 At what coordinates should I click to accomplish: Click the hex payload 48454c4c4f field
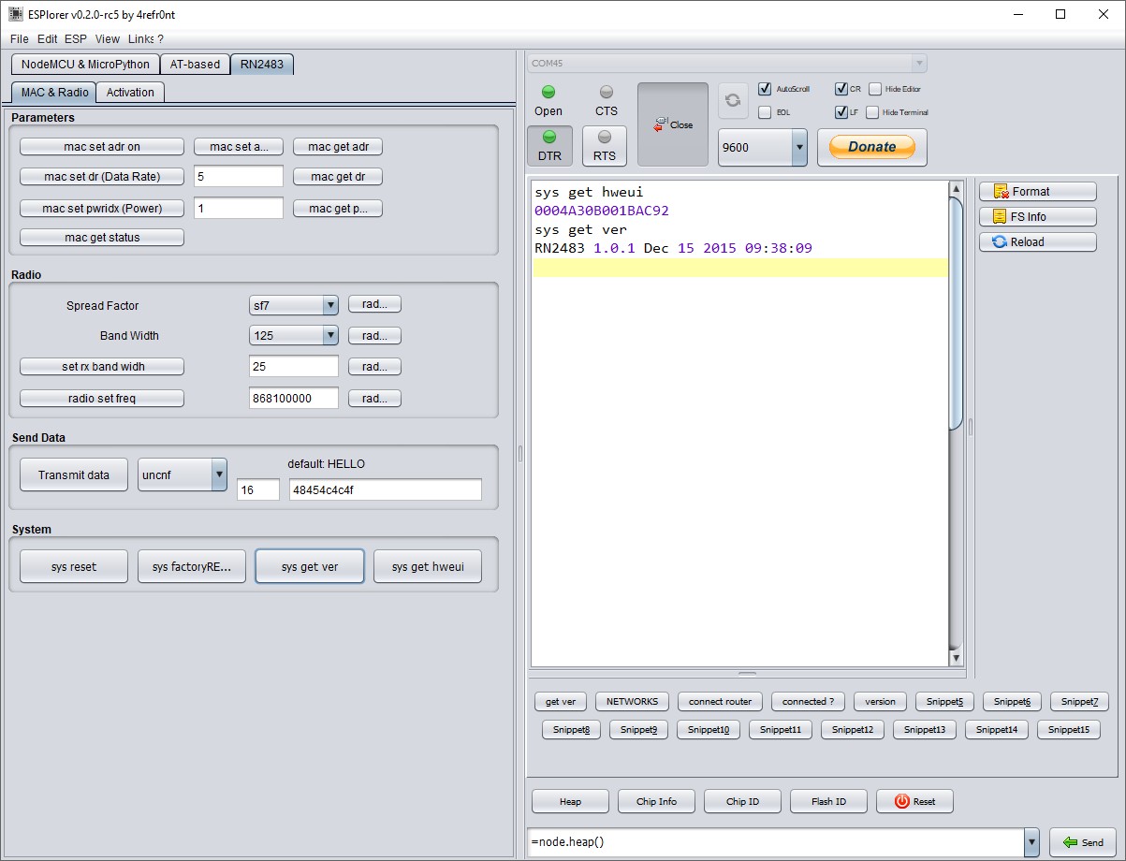point(386,489)
